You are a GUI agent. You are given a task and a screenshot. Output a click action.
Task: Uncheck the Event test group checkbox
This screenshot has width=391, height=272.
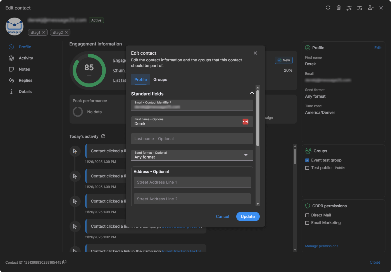(307, 160)
